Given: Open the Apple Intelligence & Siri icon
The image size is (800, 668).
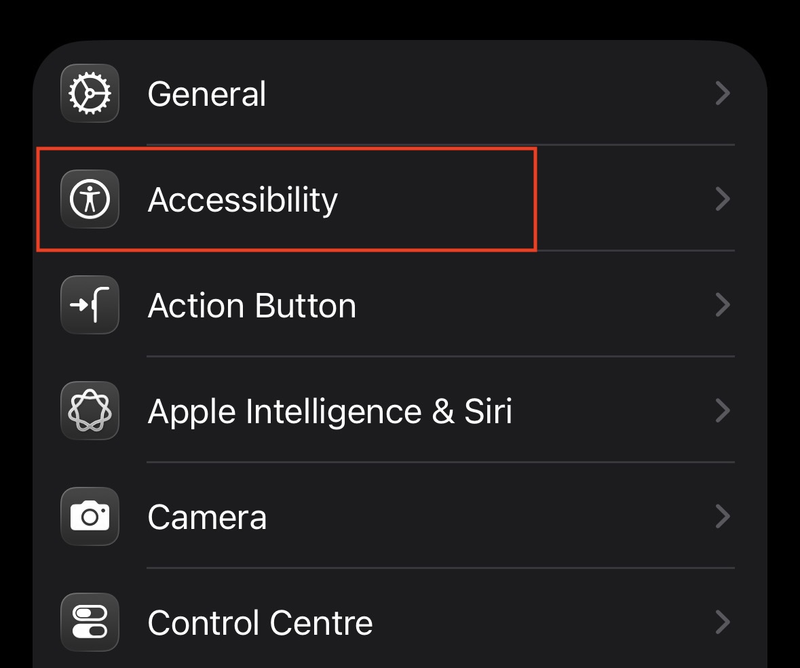Looking at the screenshot, I should coord(90,411).
